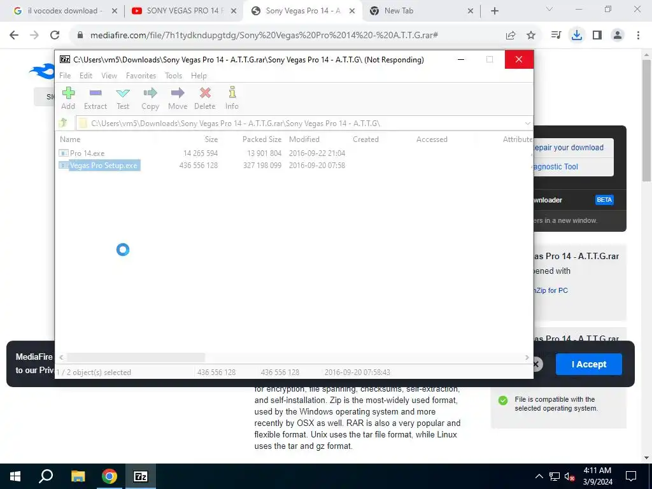Click the WinZip for PC link

pyautogui.click(x=551, y=290)
